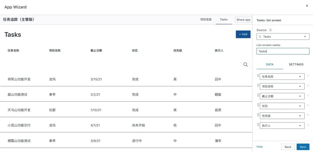Viewport: 313px width, 152px height.
Task: Click the Share app button
Action: (243, 20)
